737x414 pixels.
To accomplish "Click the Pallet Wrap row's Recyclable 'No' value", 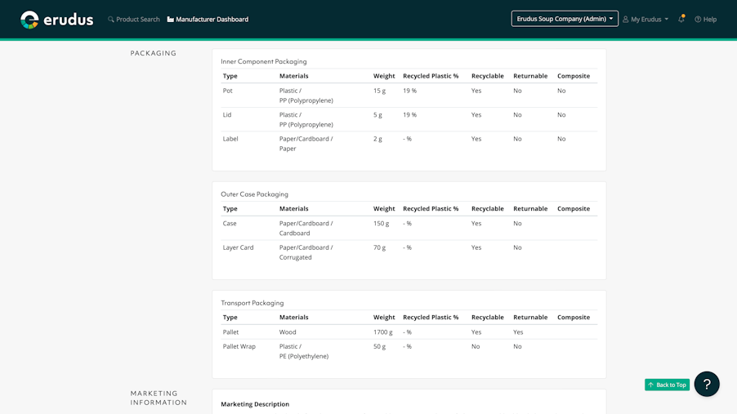I will (x=476, y=346).
